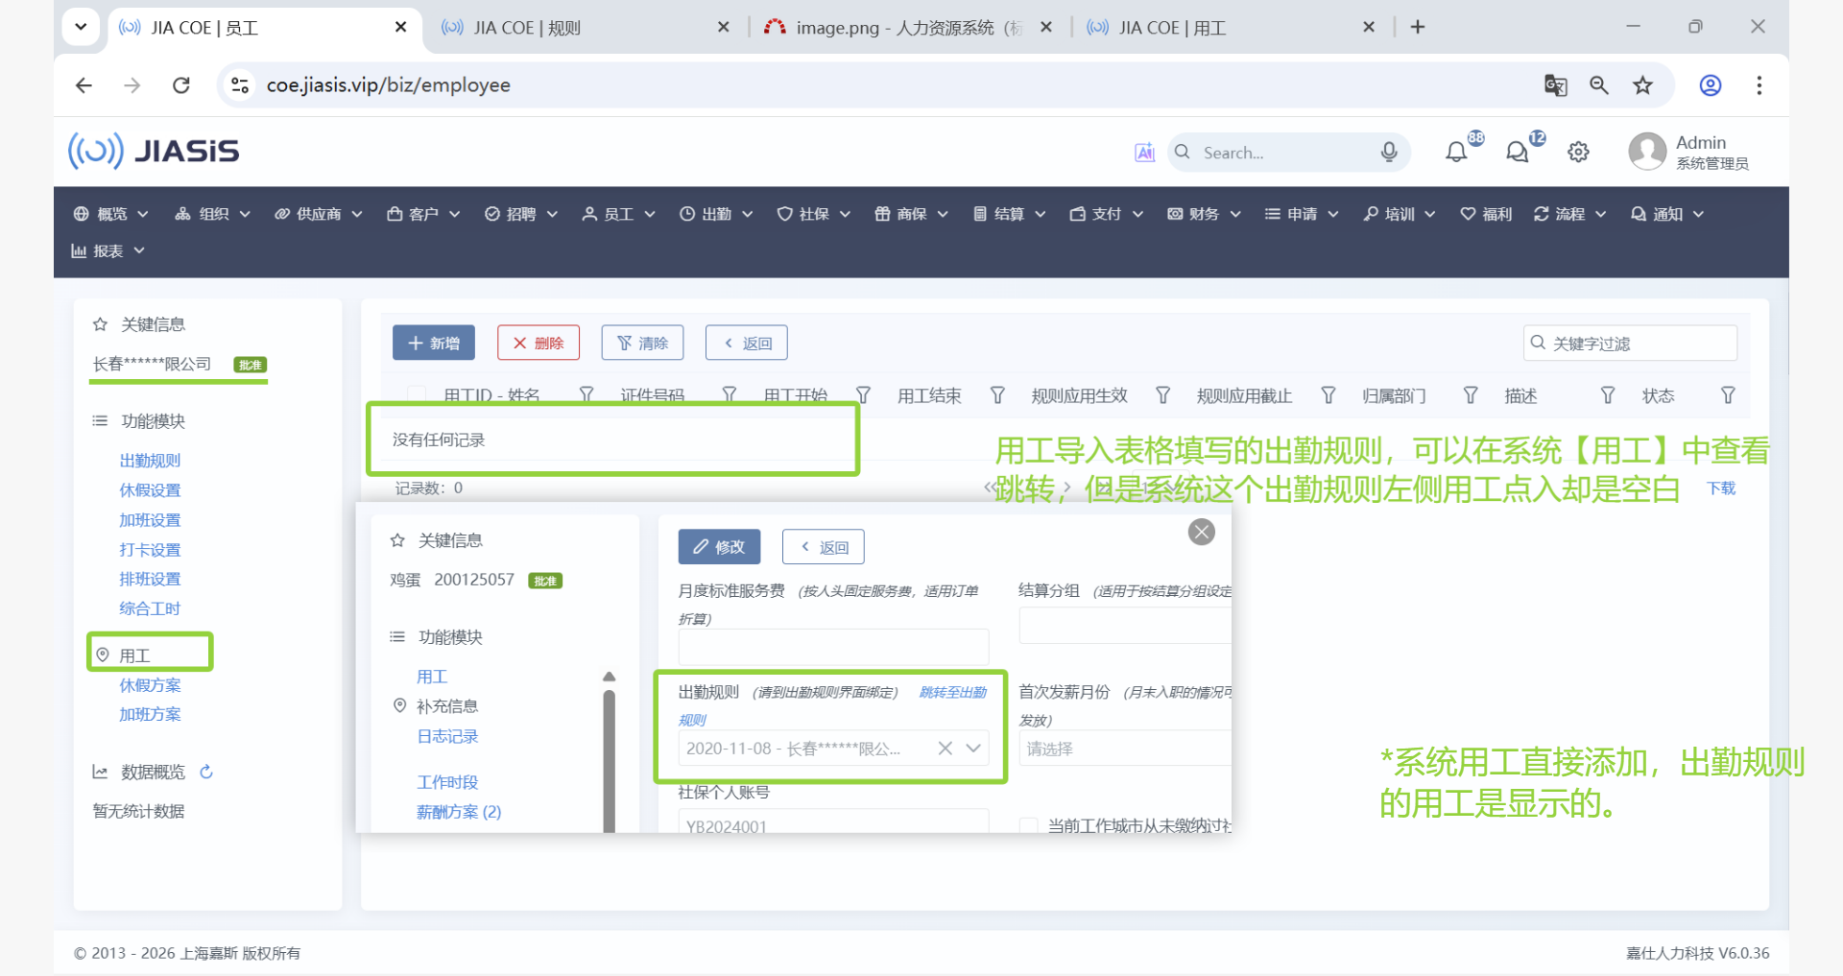Check the 当前工作城市从未缴纳过 checkbox
The height and width of the screenshot is (976, 1843).
tap(1028, 825)
